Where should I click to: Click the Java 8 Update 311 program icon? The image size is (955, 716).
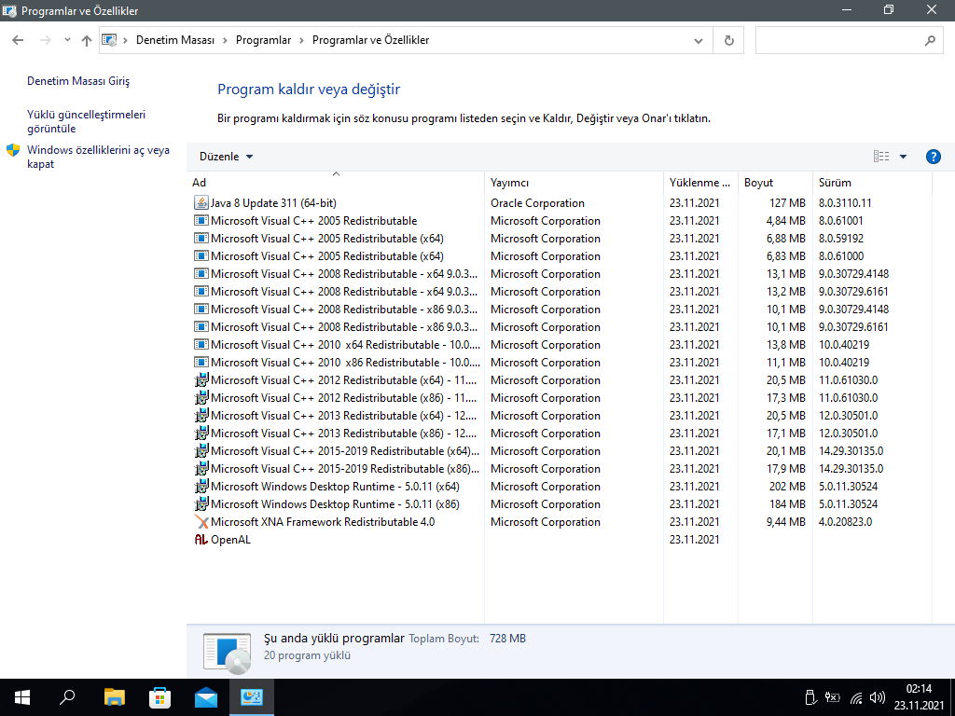201,202
